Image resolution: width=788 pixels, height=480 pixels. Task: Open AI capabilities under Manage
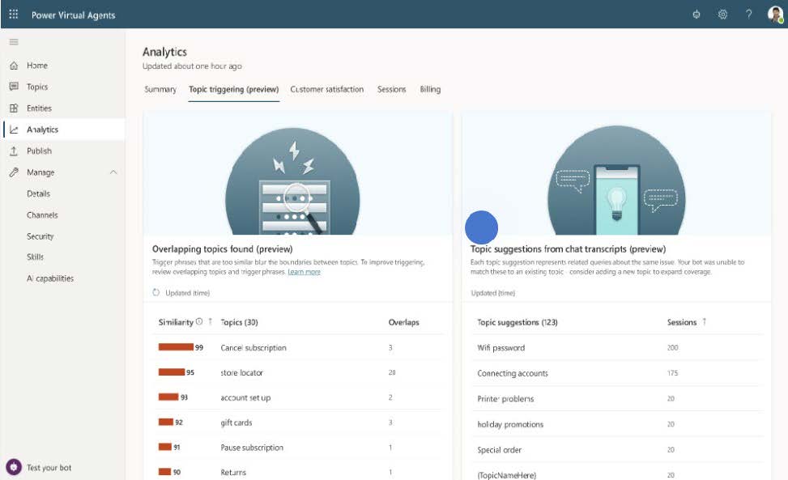coord(50,278)
